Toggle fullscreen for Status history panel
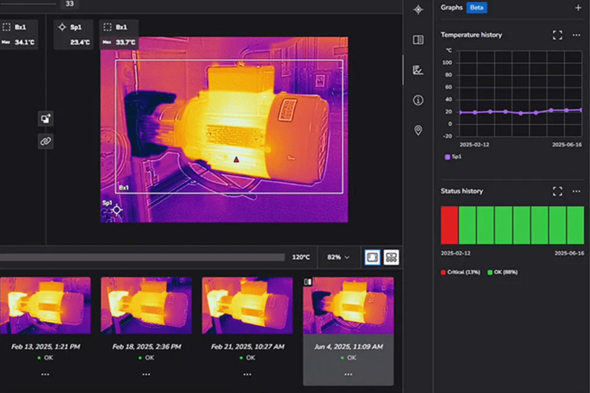Viewport: 590px width, 393px height. [558, 191]
